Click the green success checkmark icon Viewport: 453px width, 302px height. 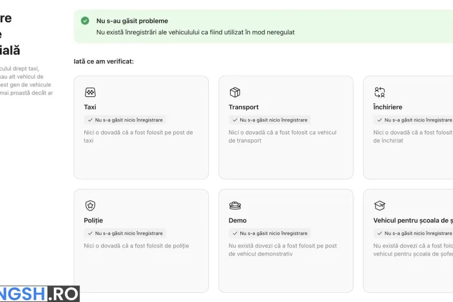click(85, 21)
